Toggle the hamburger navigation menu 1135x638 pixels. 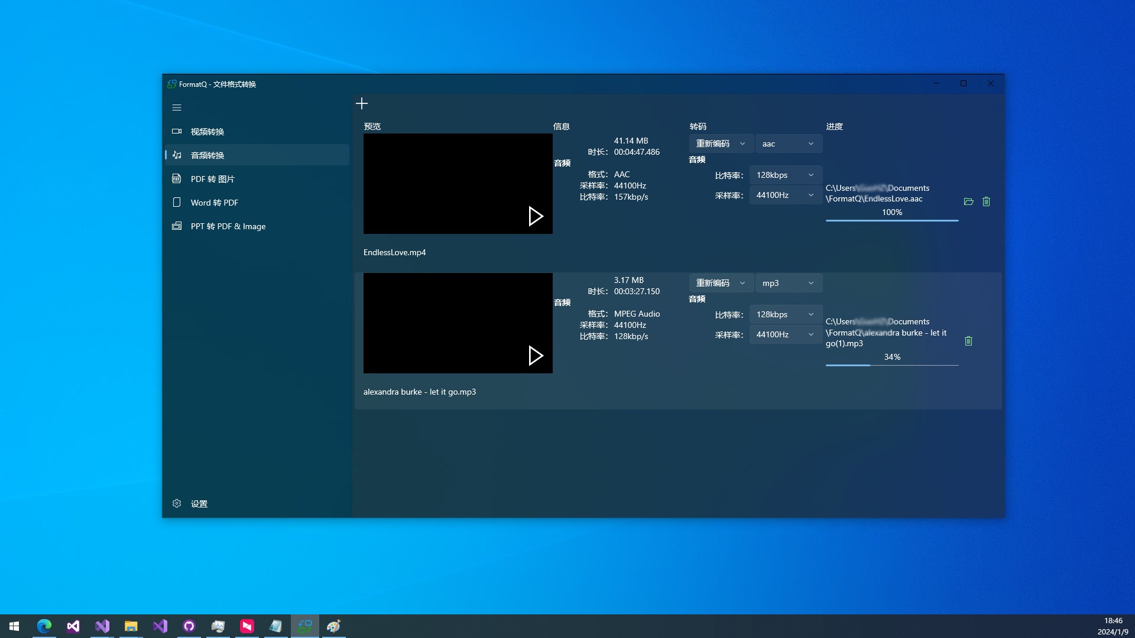(x=177, y=108)
